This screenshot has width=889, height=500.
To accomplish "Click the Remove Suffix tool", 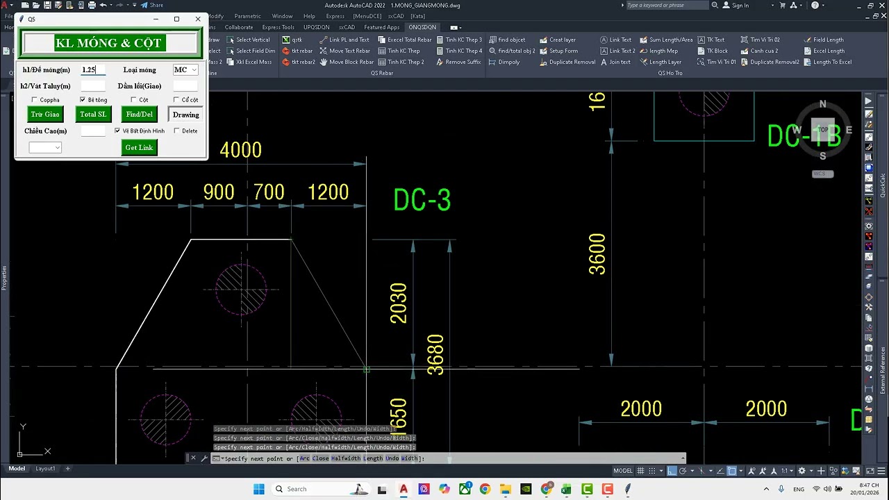I will pyautogui.click(x=458, y=62).
